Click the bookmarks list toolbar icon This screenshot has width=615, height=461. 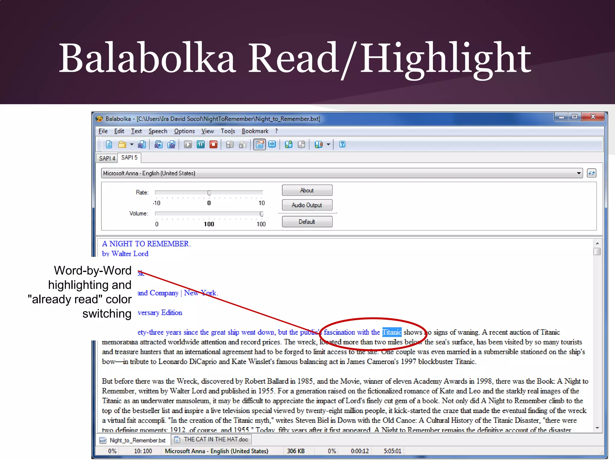coord(319,145)
